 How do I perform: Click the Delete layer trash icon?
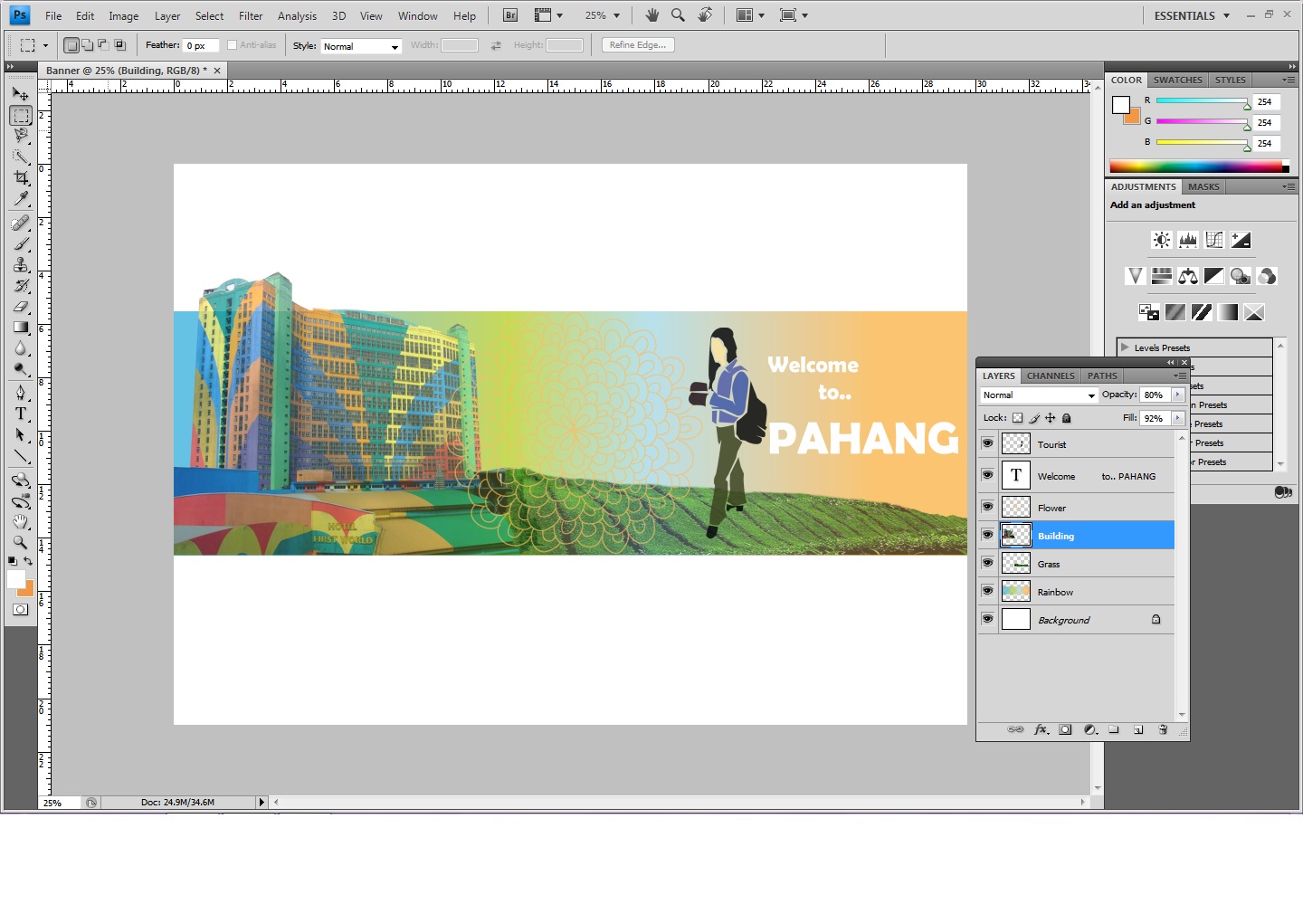click(x=1163, y=729)
